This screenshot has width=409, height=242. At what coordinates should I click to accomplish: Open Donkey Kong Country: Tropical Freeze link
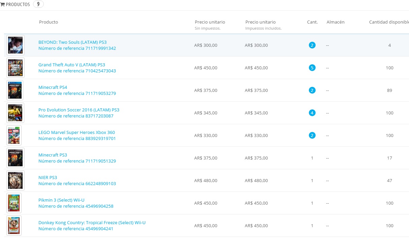pos(92,222)
